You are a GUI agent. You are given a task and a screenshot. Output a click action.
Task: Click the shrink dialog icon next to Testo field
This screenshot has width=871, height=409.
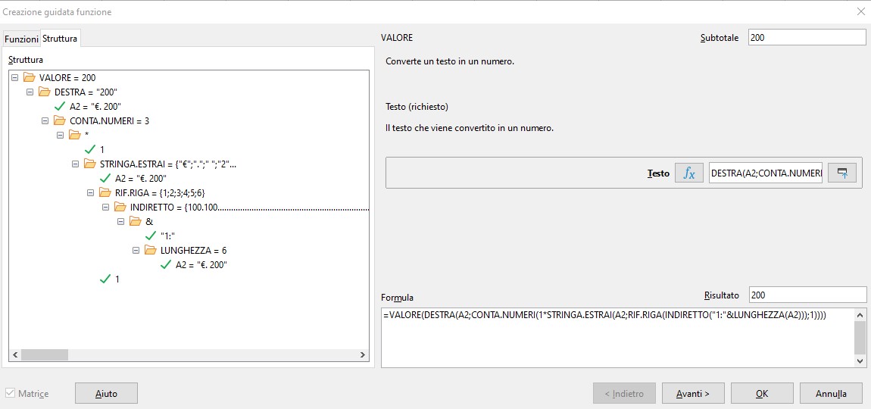pos(841,173)
